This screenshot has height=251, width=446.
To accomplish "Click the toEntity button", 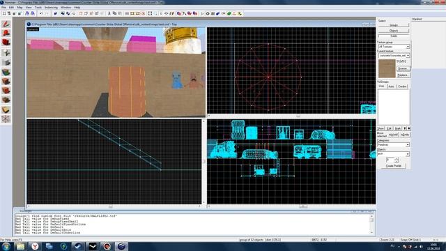I will coord(404,135).
